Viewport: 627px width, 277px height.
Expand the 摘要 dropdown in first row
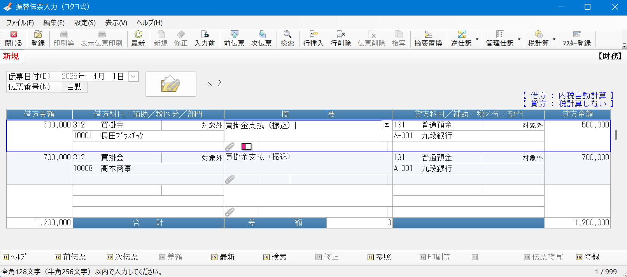[x=387, y=125]
